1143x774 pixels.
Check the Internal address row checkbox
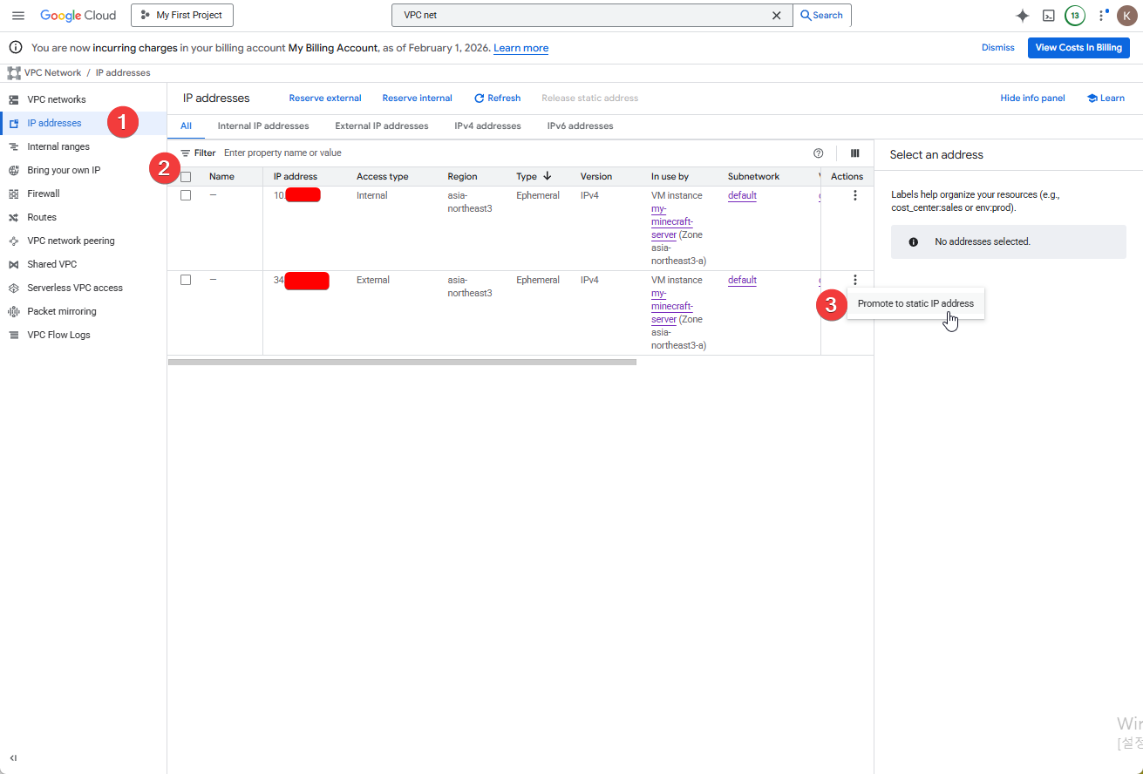pos(186,196)
